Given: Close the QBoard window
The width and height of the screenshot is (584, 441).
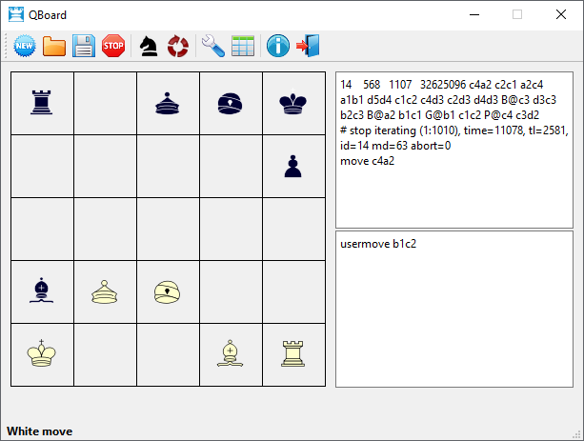Looking at the screenshot, I should click(x=561, y=15).
